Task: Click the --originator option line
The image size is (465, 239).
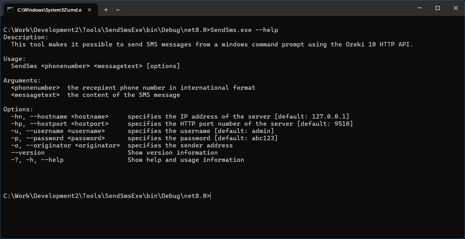Action: [122, 146]
